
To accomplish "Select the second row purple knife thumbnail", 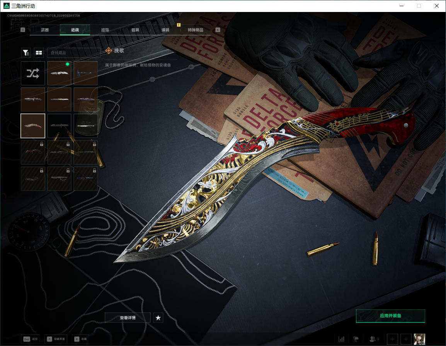I will (x=86, y=100).
